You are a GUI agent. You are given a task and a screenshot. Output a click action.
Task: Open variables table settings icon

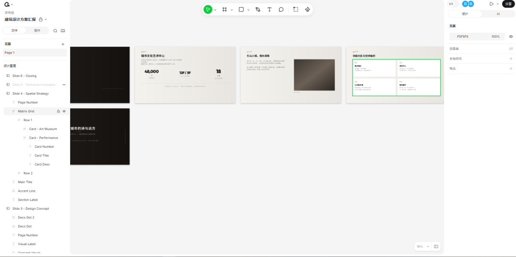tap(511, 49)
